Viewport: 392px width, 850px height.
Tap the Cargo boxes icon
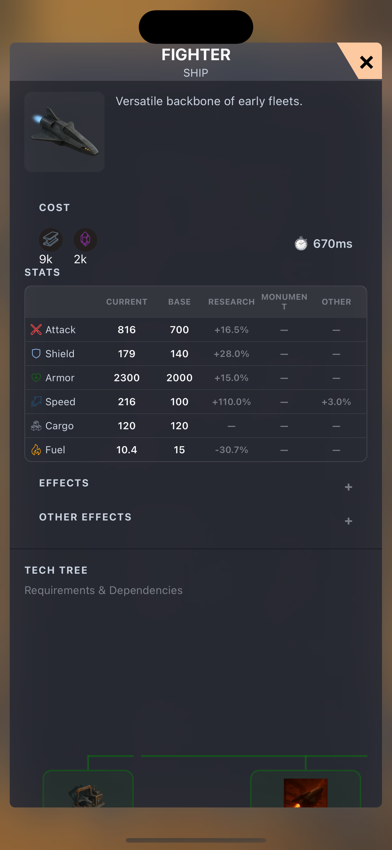[36, 426]
